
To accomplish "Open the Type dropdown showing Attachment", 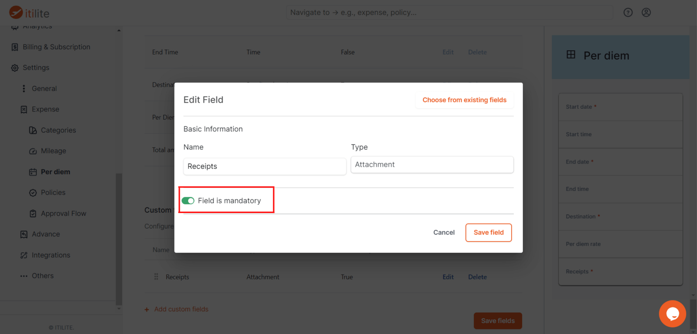I will coord(432,164).
